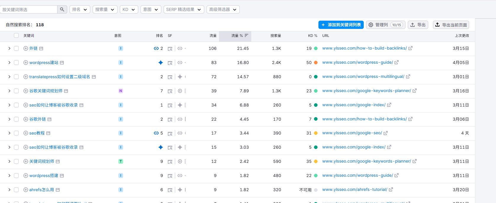This screenshot has height=203, width=496.
Task: Click external link icon after ahrefs-tutorial URL
Action: (x=391, y=189)
